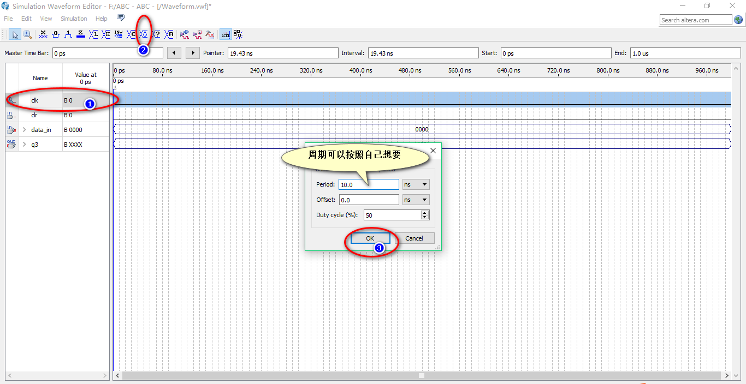The height and width of the screenshot is (384, 746).
Task: Click the Period value input field
Action: click(x=369, y=184)
